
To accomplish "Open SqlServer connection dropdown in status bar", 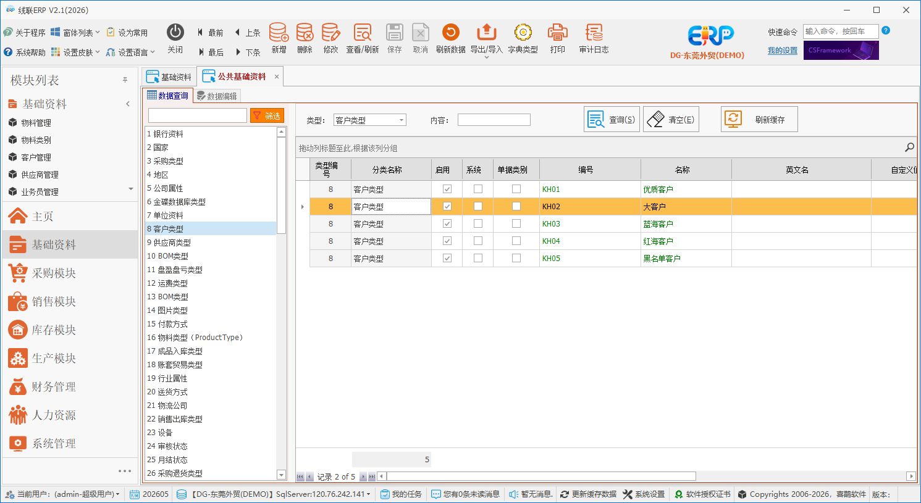I will [274, 494].
